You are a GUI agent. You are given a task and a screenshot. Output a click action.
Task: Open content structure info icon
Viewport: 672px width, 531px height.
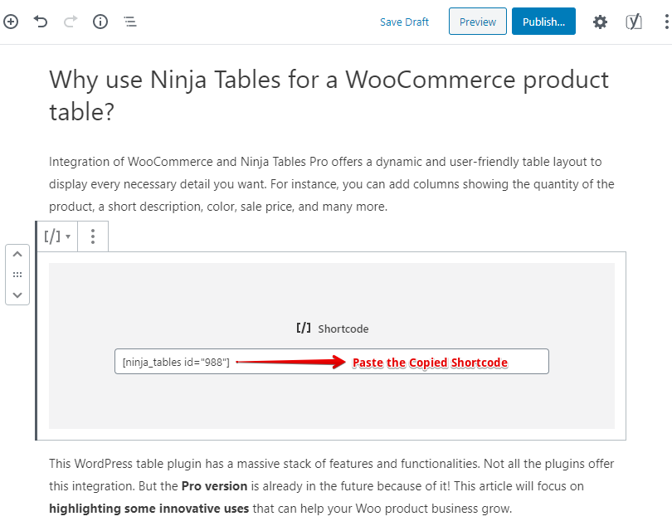tap(100, 22)
